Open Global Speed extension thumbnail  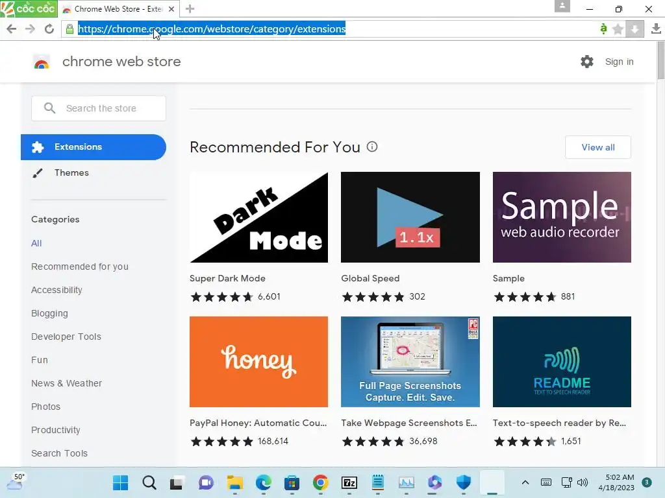pyautogui.click(x=410, y=217)
